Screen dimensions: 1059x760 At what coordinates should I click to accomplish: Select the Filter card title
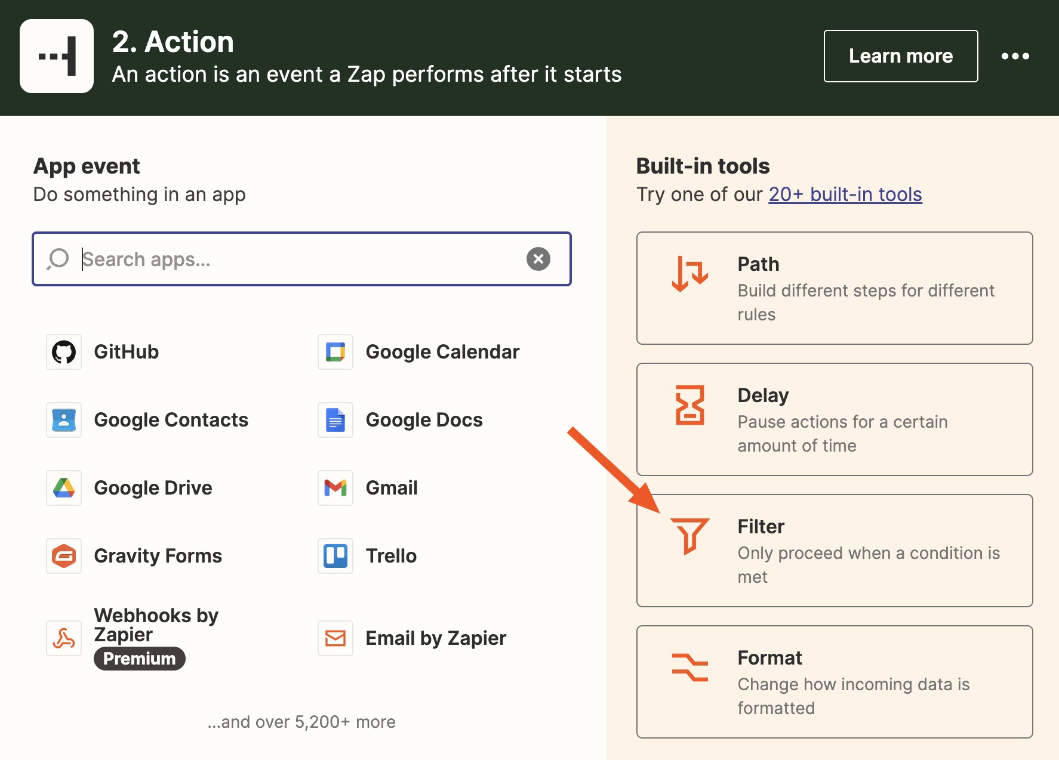[761, 526]
